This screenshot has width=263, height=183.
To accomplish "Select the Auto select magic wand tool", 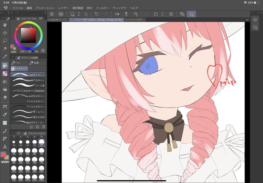I will (5, 49).
